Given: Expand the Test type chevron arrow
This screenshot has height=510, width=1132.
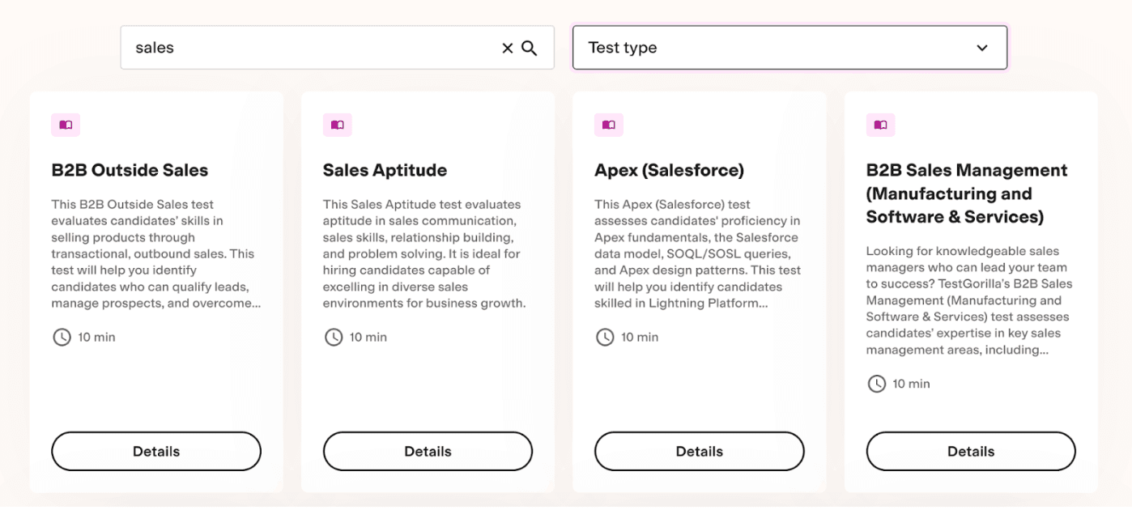Looking at the screenshot, I should pyautogui.click(x=982, y=48).
